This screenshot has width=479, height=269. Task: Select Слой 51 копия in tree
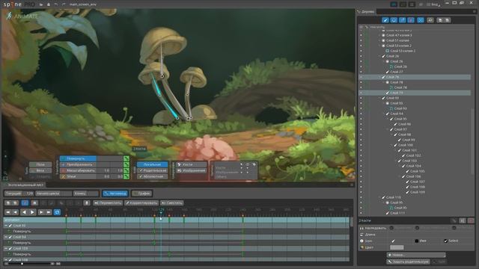[x=397, y=40]
